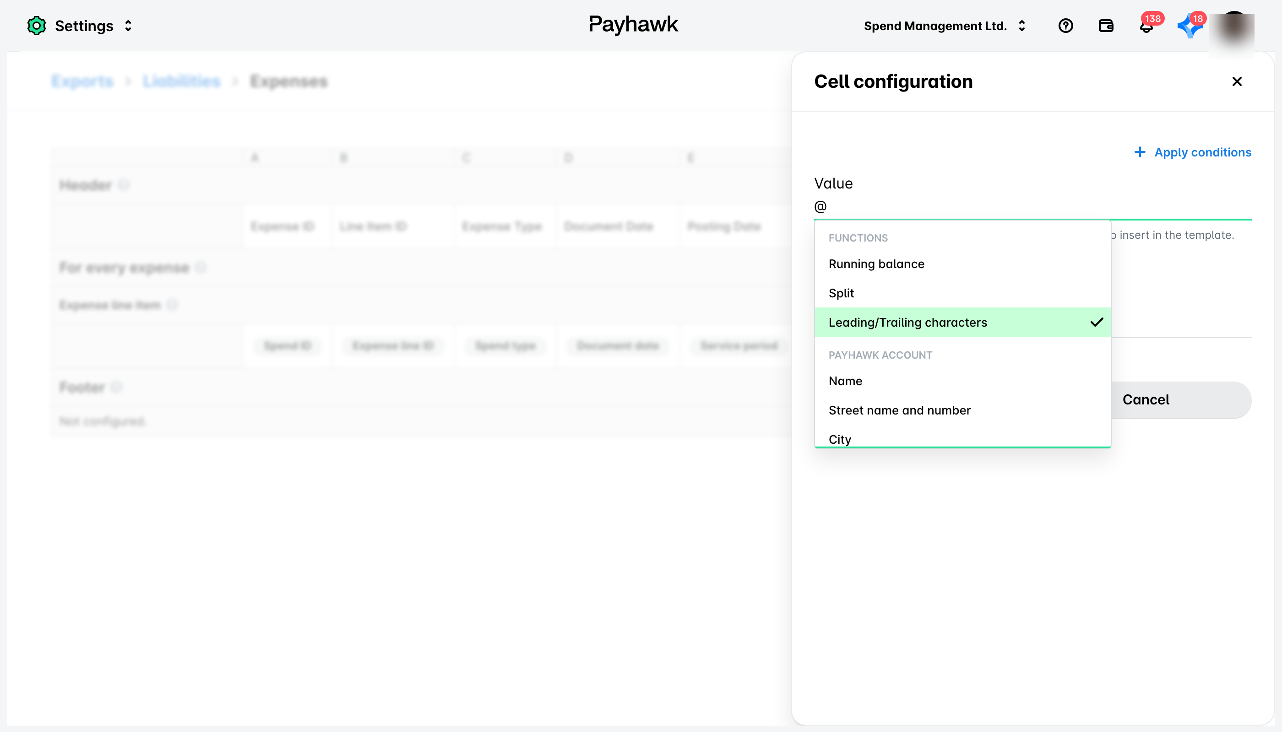Image resolution: width=1282 pixels, height=732 pixels.
Task: Select the Document Date header cell
Action: coord(618,226)
